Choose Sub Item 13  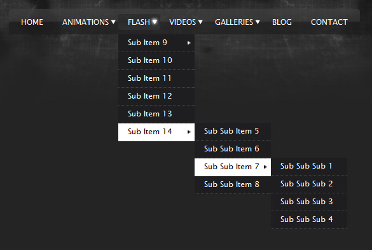(x=156, y=115)
